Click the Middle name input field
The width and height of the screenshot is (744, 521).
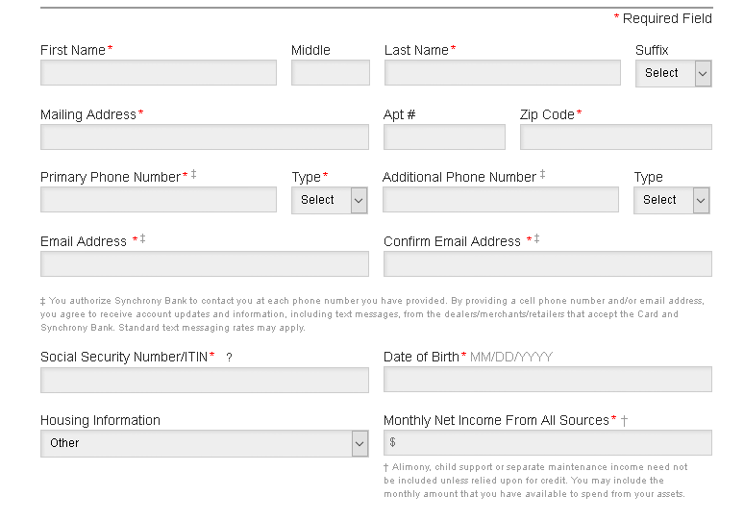331,73
